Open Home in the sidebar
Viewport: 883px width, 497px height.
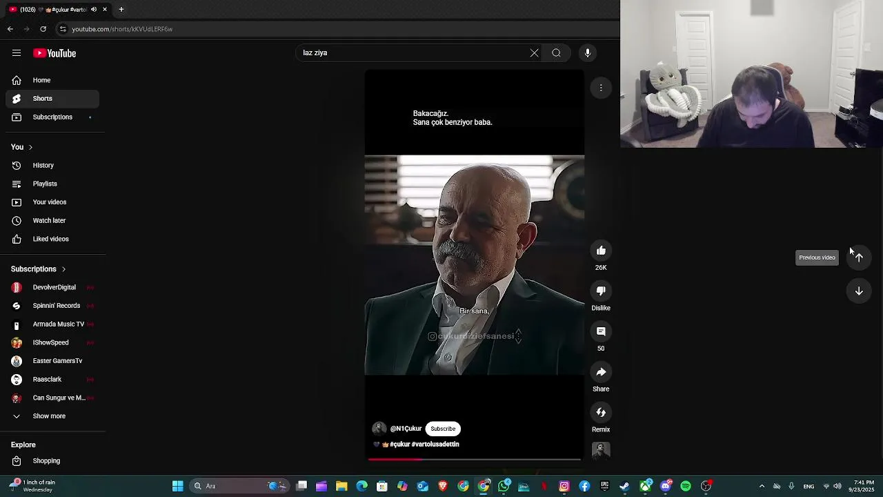tap(52, 80)
